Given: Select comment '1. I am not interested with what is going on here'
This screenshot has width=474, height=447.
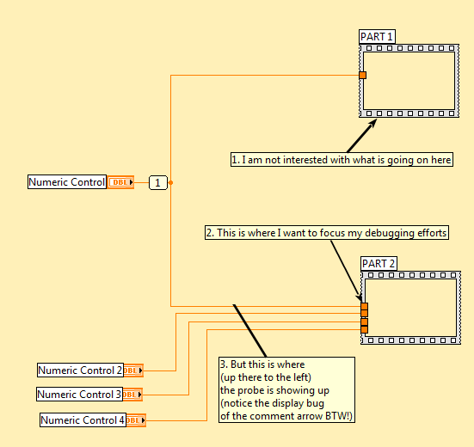Looking at the screenshot, I should tap(342, 160).
